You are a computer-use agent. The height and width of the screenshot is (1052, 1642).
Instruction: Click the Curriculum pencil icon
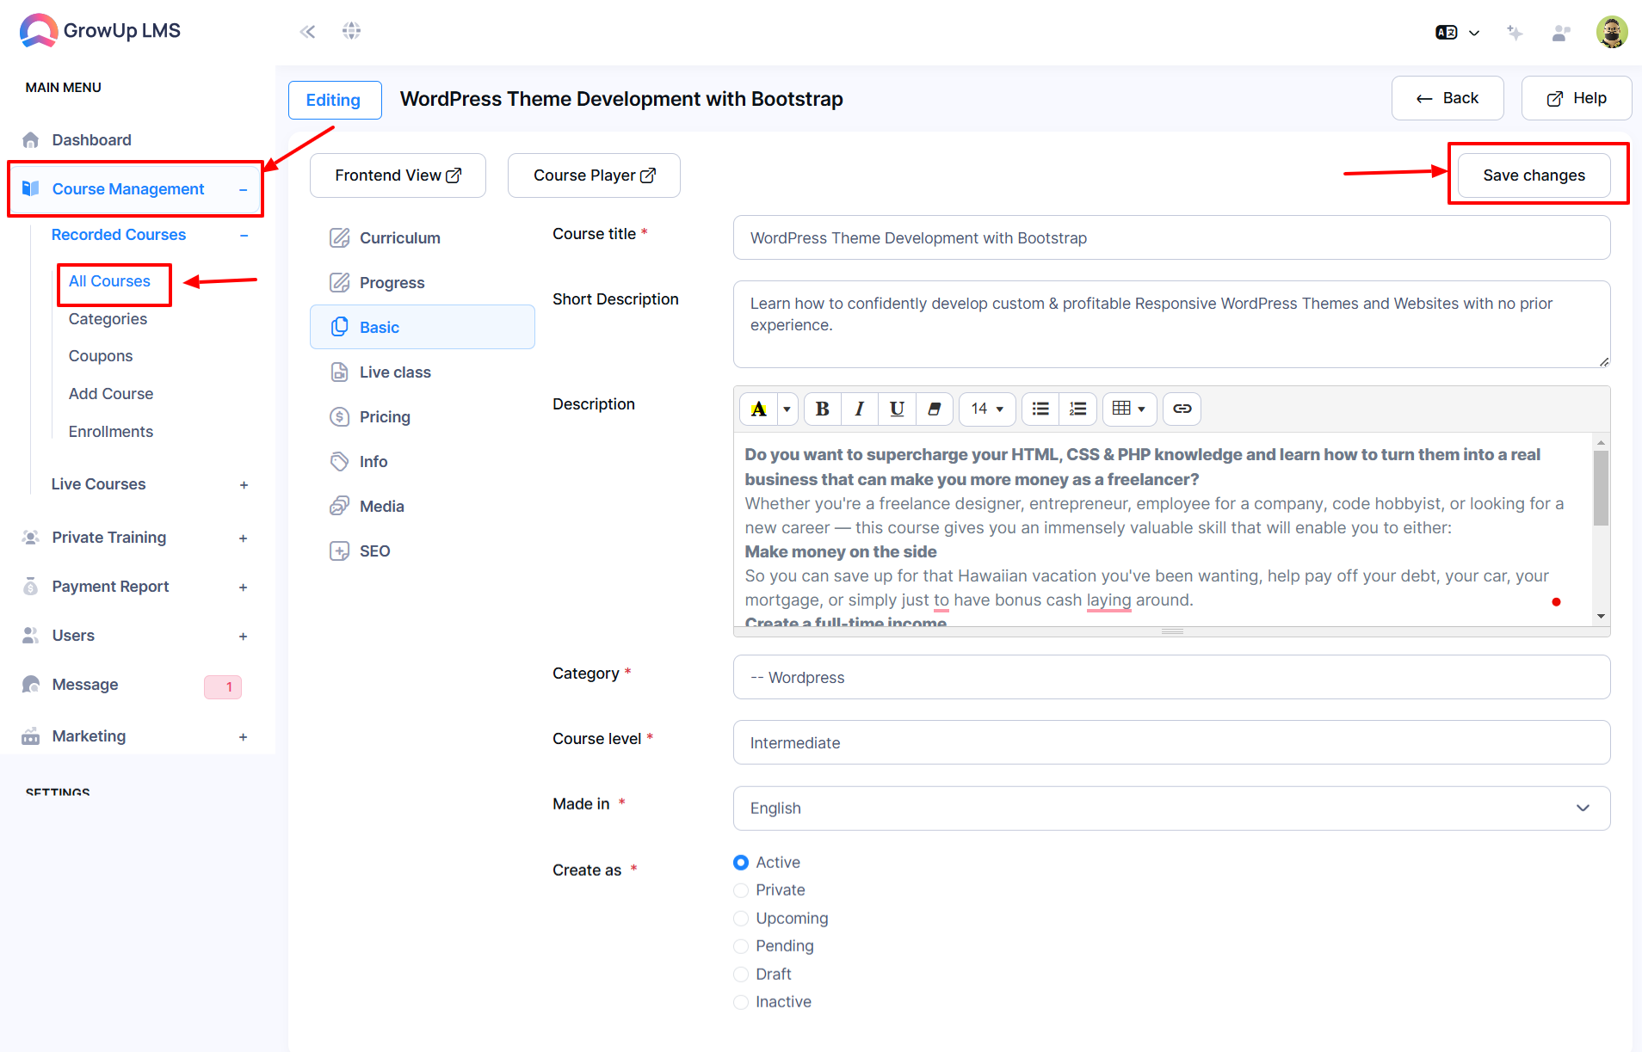coord(340,237)
